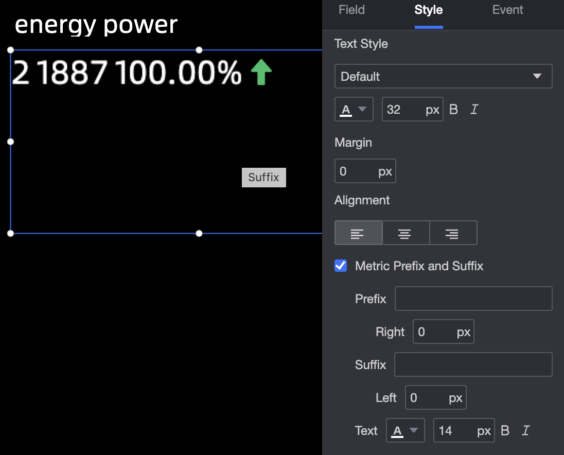Edit the prefix Right spacing field
The image size is (564, 455).
(443, 331)
